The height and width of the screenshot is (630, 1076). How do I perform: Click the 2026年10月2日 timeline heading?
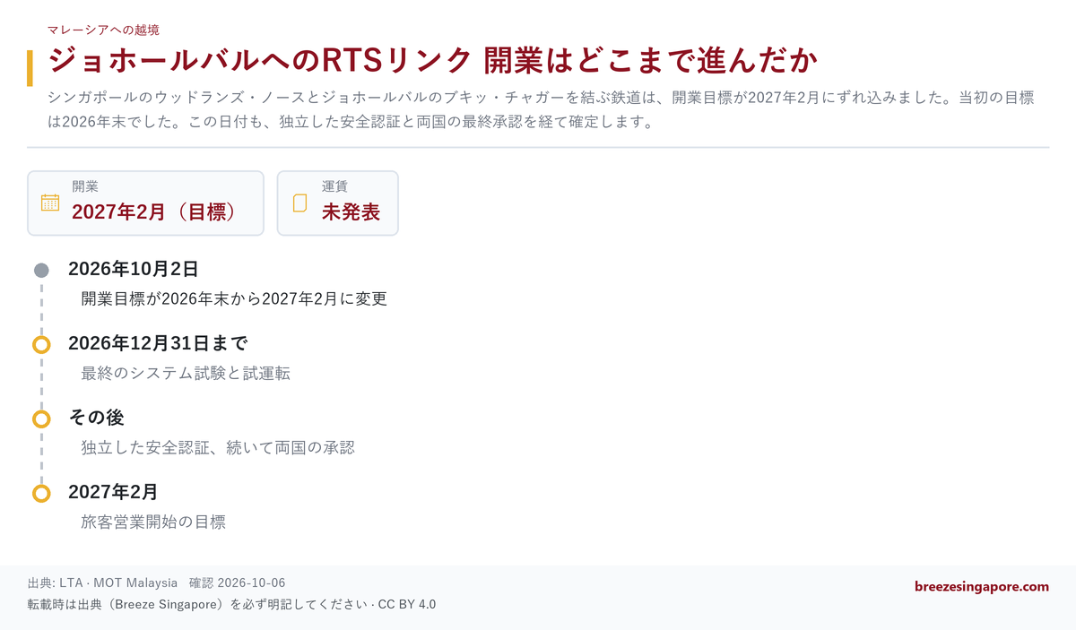point(133,269)
